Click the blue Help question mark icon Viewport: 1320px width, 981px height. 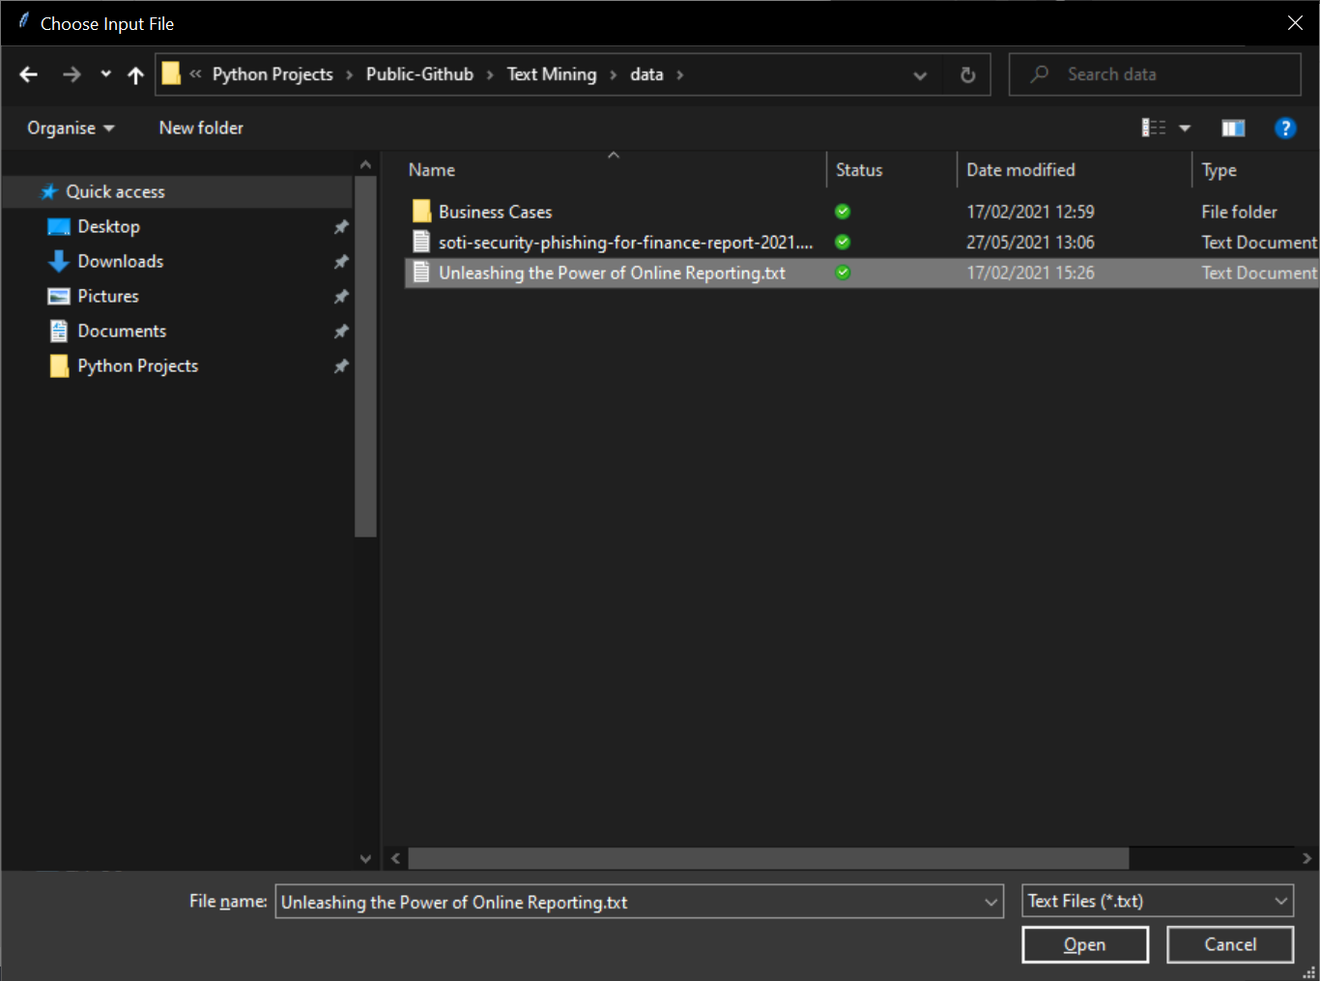(x=1284, y=128)
